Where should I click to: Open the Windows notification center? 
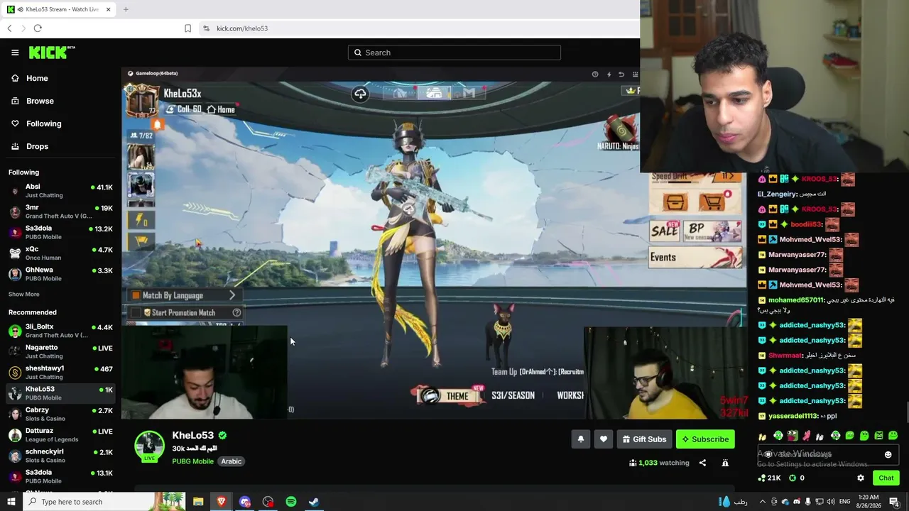[x=894, y=502]
